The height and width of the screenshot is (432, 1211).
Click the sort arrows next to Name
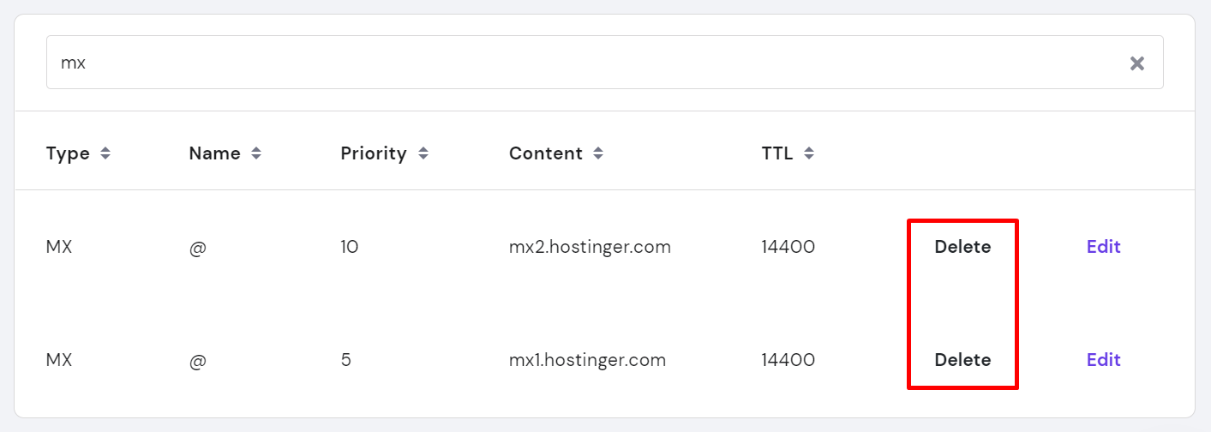255,153
